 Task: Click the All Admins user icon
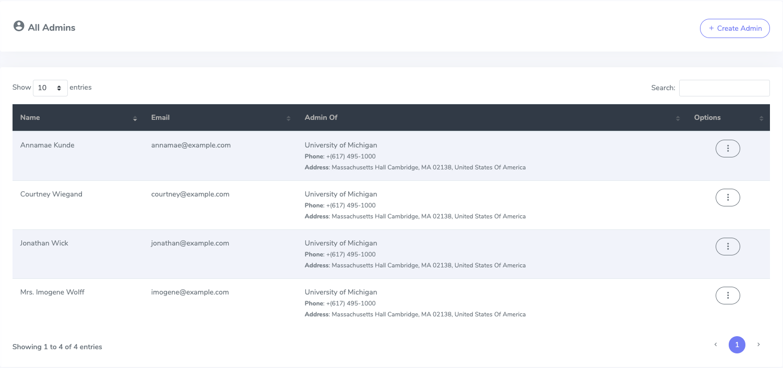tap(19, 27)
